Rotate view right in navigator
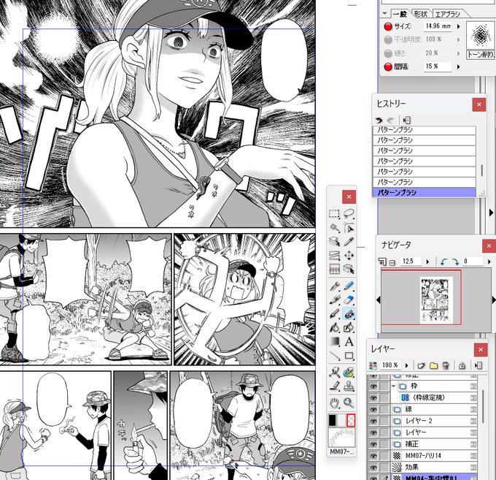 pyautogui.click(x=455, y=262)
